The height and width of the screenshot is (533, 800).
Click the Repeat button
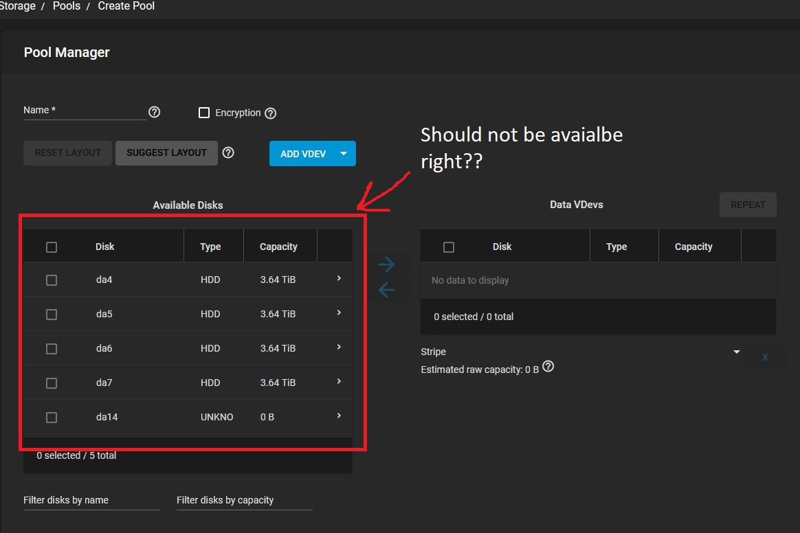pos(748,205)
